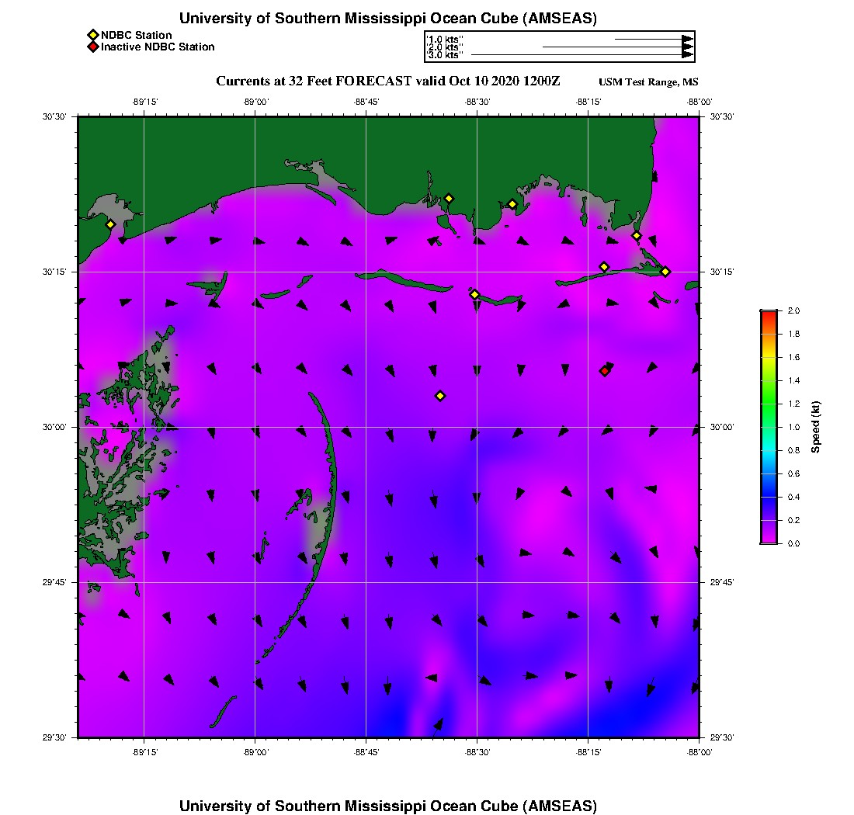Click the Currents at 32 Feet FORECAST heading

pos(387,81)
